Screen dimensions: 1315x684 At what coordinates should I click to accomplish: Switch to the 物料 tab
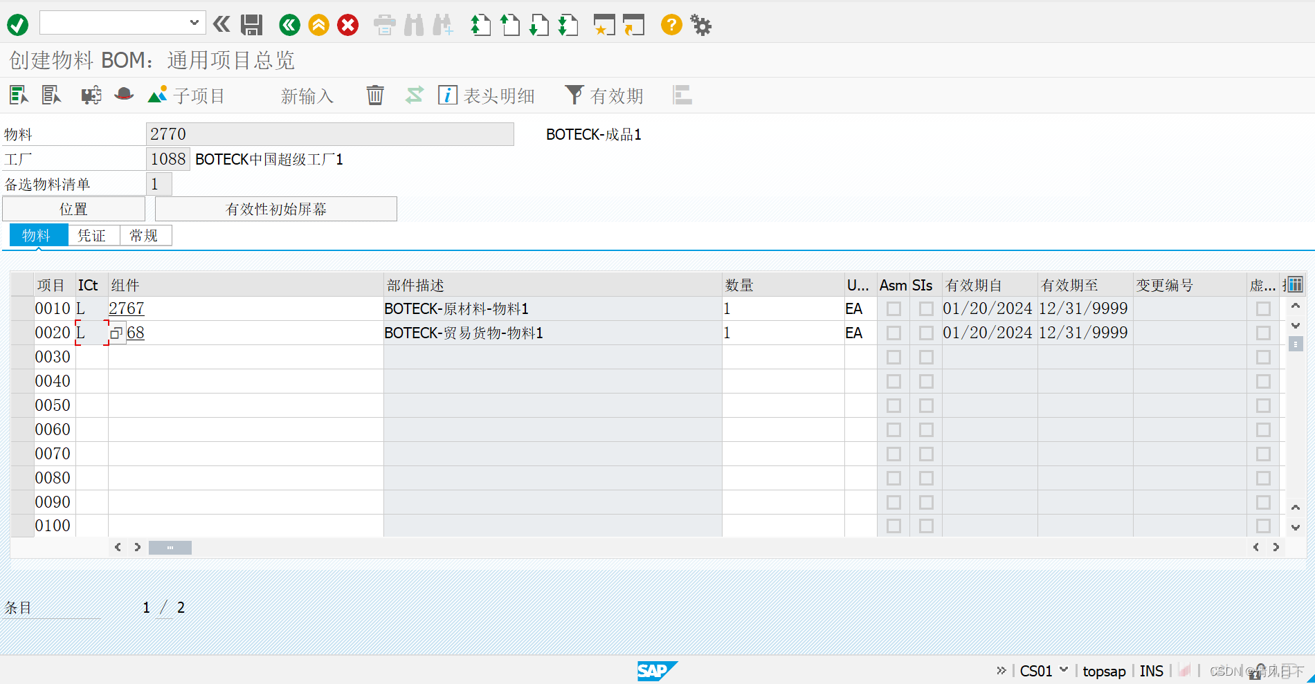pyautogui.click(x=39, y=235)
